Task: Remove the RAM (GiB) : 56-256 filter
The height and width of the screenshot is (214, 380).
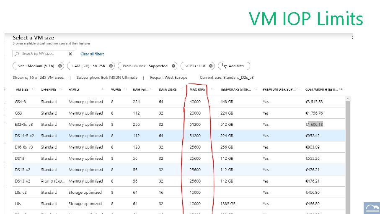Action: point(111,66)
